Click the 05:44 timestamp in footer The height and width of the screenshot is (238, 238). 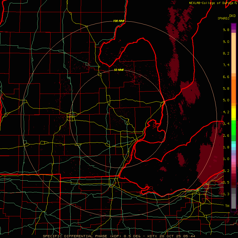point(189,236)
